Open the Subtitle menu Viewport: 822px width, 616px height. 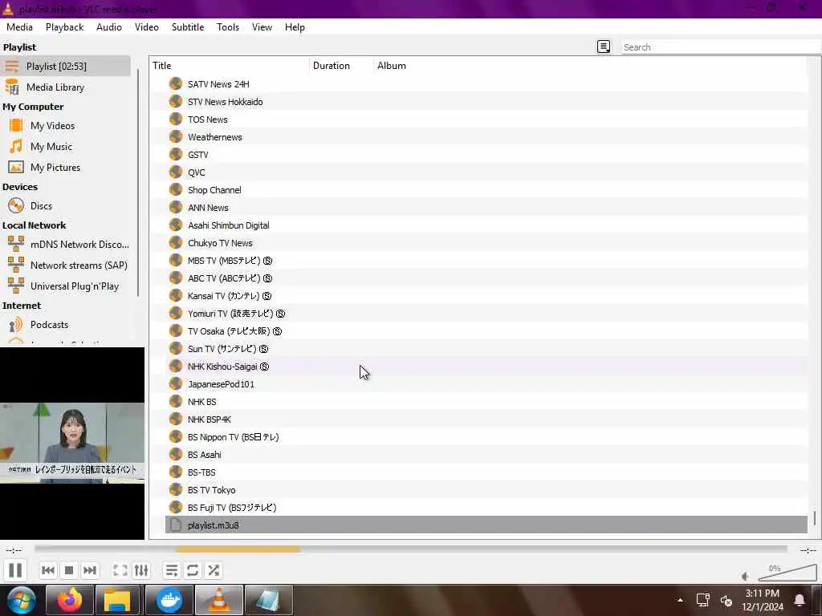click(x=188, y=27)
